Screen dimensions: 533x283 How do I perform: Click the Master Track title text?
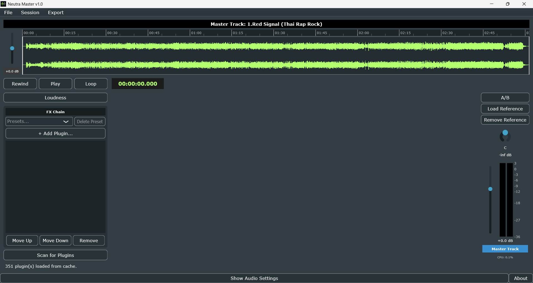[266, 24]
